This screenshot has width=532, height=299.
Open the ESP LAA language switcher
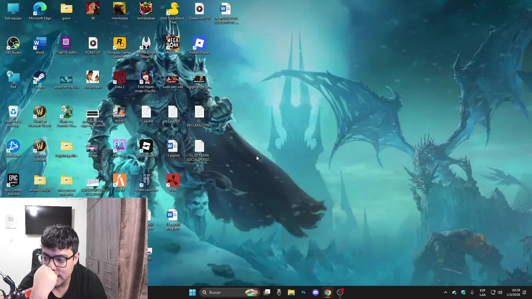483,292
